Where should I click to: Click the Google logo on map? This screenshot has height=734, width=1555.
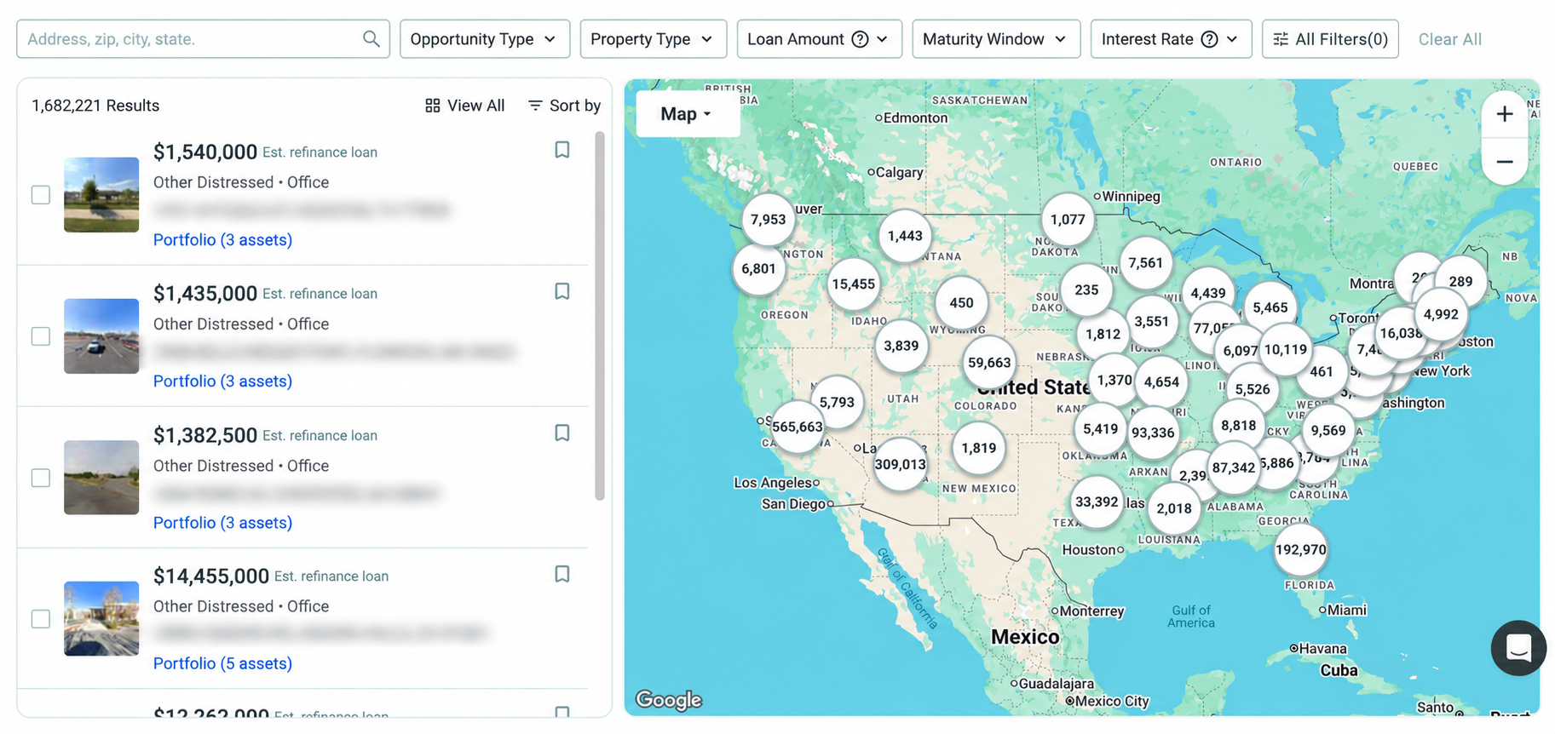coord(669,700)
